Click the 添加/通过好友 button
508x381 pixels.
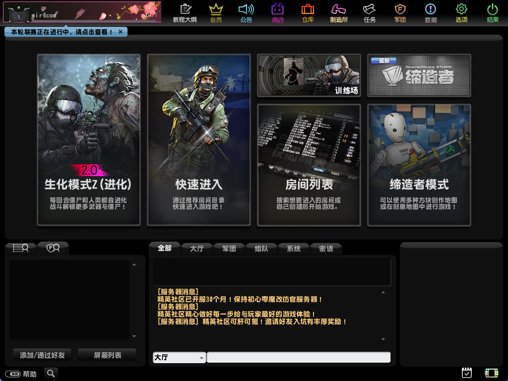tap(42, 355)
